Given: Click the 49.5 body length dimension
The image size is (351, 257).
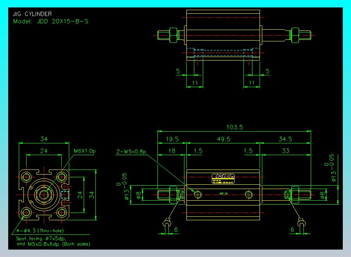Looking at the screenshot, I should tap(223, 139).
